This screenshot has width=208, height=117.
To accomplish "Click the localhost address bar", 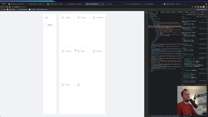I will pos(102,7).
